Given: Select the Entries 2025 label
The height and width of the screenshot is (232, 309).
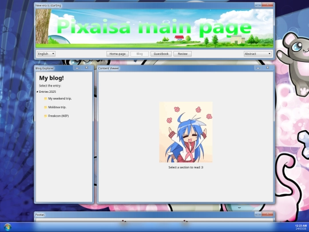Looking at the screenshot, I should click(x=47, y=92).
